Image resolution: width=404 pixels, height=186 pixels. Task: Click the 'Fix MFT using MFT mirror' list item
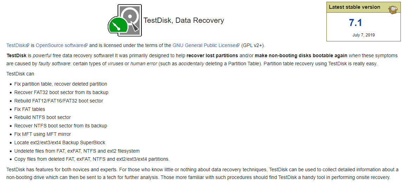42,134
